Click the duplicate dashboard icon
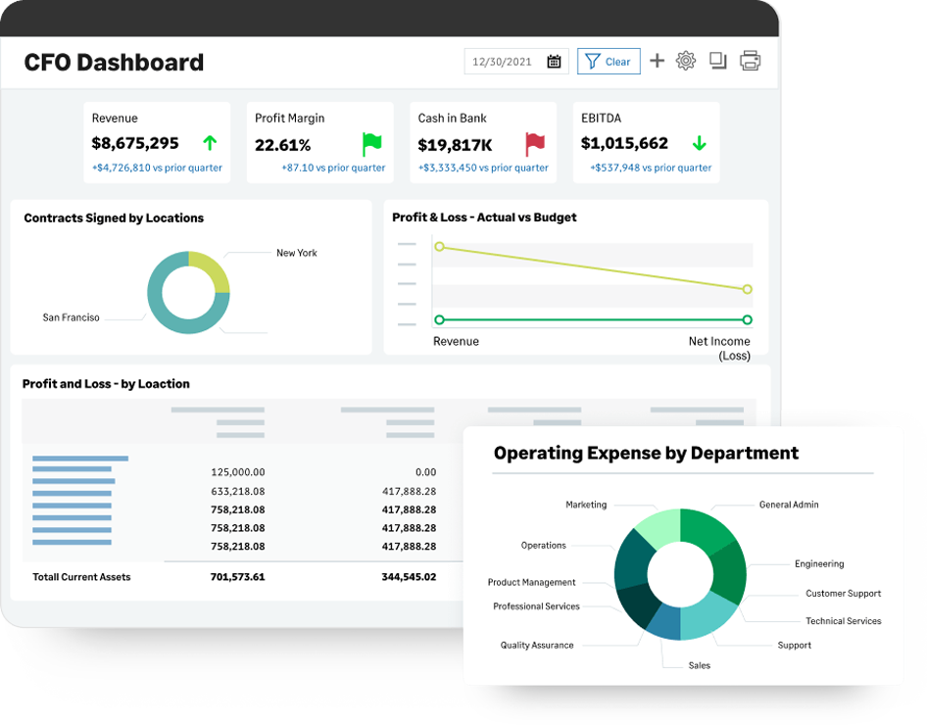Image resolution: width=927 pixels, height=725 pixels. point(717,61)
